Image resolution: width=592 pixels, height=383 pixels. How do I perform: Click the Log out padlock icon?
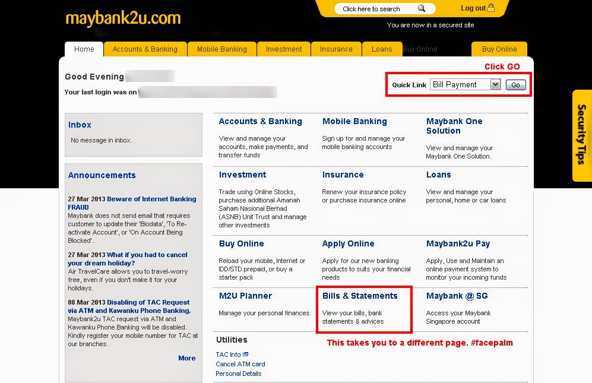tap(491, 8)
